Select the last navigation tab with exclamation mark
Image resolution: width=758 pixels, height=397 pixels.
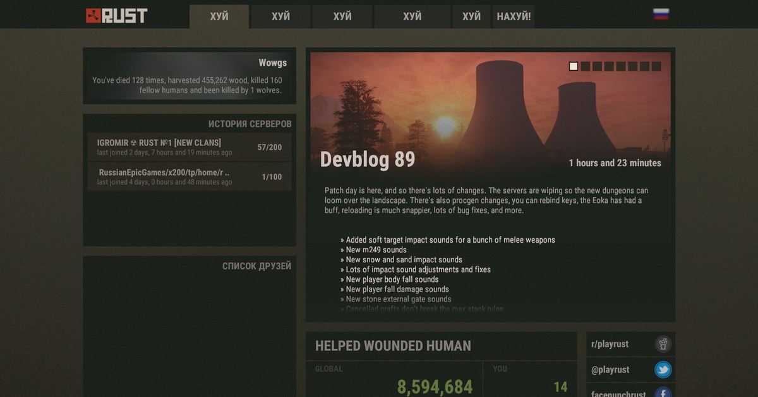coord(514,16)
